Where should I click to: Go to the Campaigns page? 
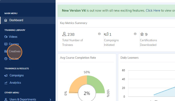[x=17, y=75]
